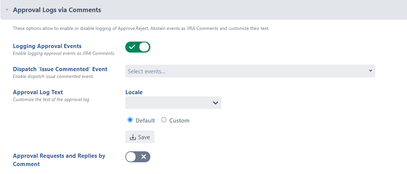
Task: Choose the Custom radio button
Action: (x=164, y=120)
